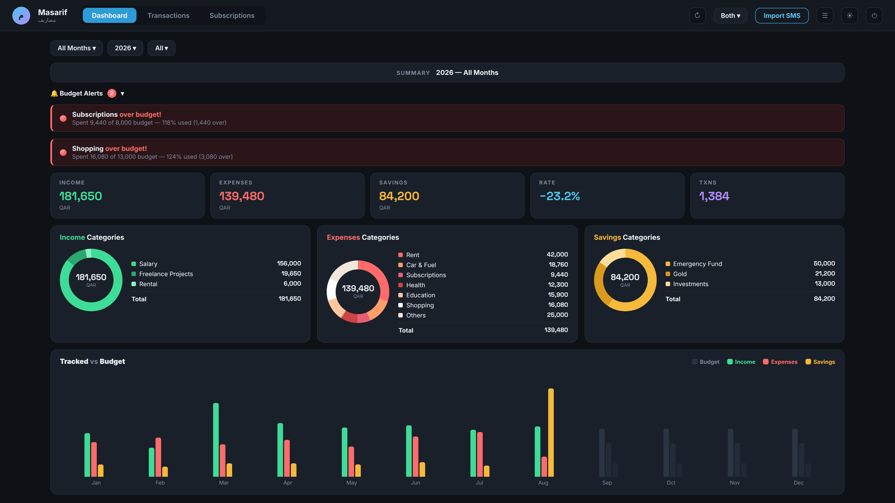Click the Car & Fuel expense row
Image resolution: width=895 pixels, height=503 pixels.
tap(483, 265)
